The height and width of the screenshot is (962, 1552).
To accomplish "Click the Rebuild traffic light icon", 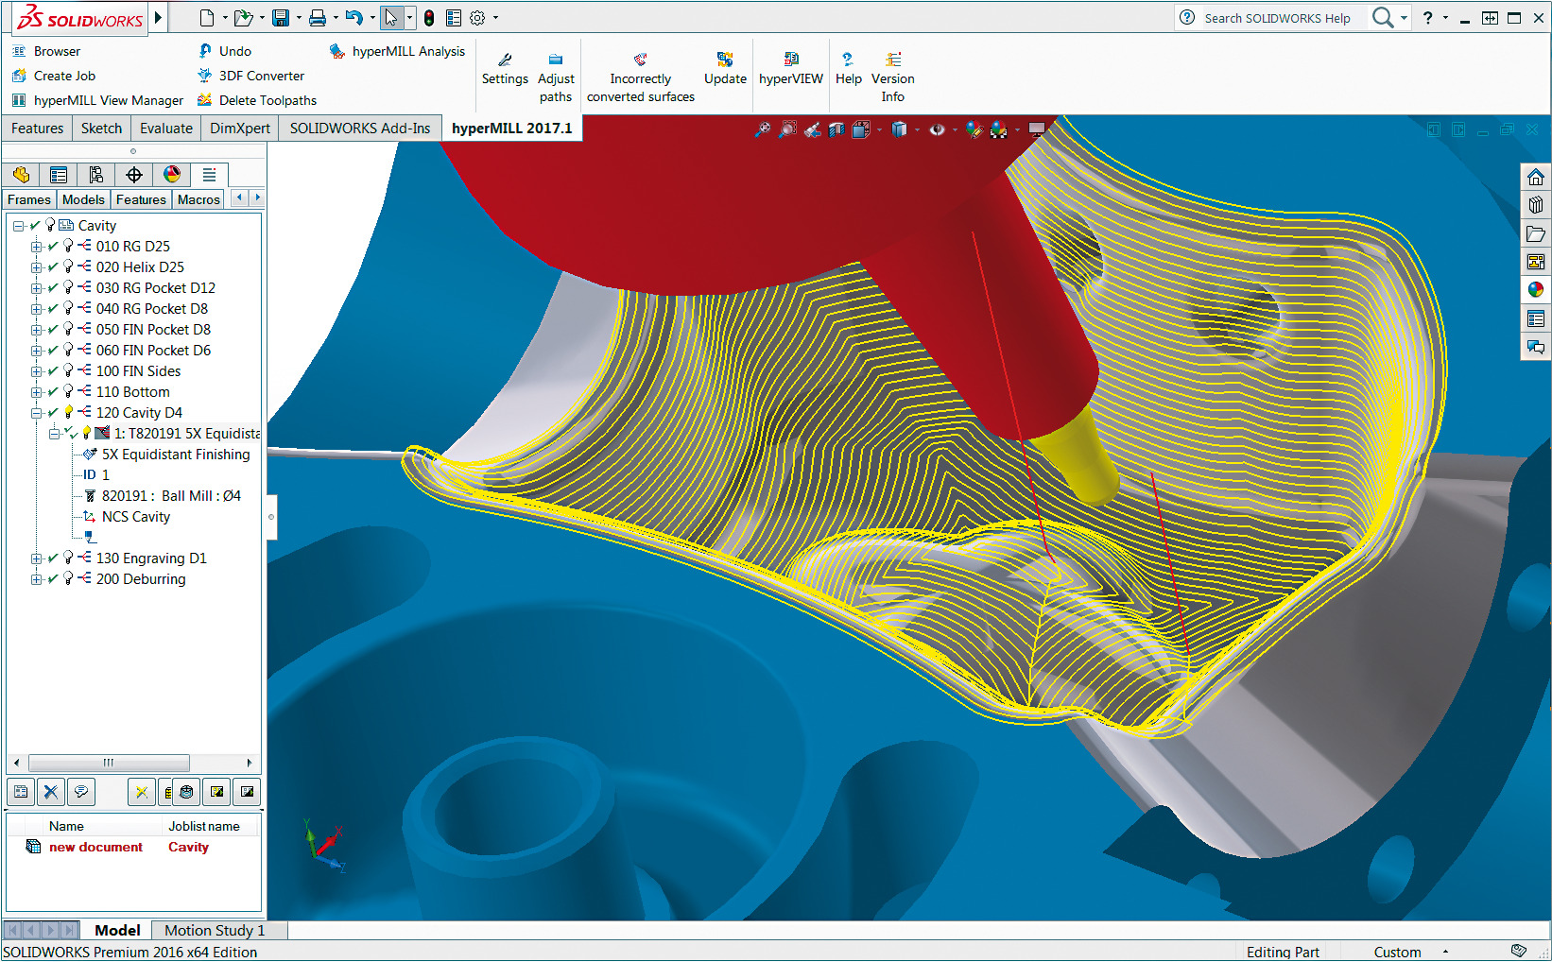I will click(x=429, y=18).
